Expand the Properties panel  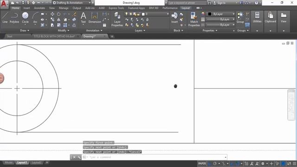[x=210, y=31]
